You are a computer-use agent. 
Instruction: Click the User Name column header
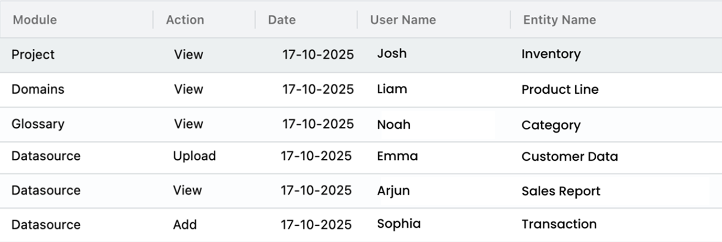click(403, 20)
